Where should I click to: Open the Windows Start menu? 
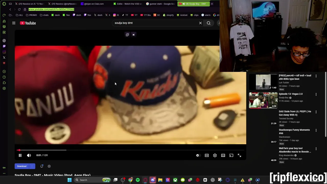69,180
